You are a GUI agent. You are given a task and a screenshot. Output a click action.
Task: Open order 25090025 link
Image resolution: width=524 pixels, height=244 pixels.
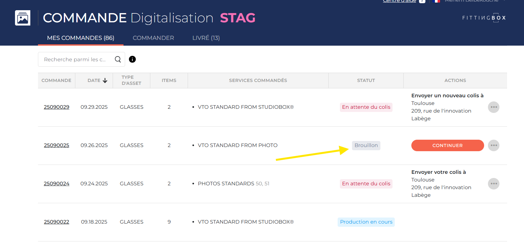tap(56, 145)
